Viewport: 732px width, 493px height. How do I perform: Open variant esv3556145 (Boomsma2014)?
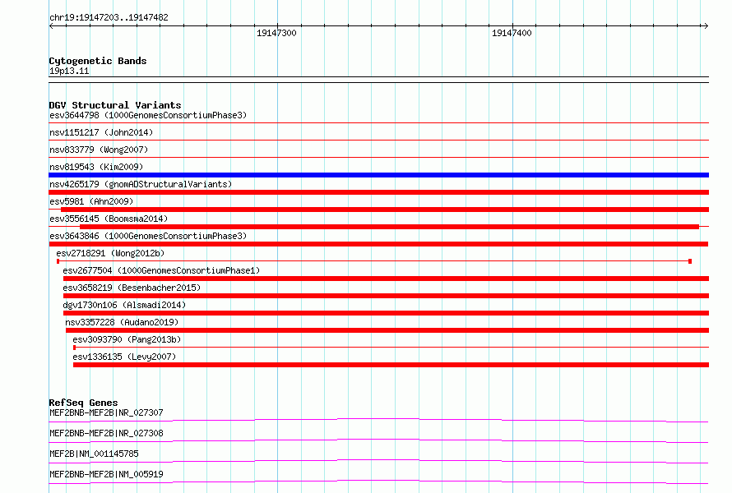pyautogui.click(x=109, y=219)
